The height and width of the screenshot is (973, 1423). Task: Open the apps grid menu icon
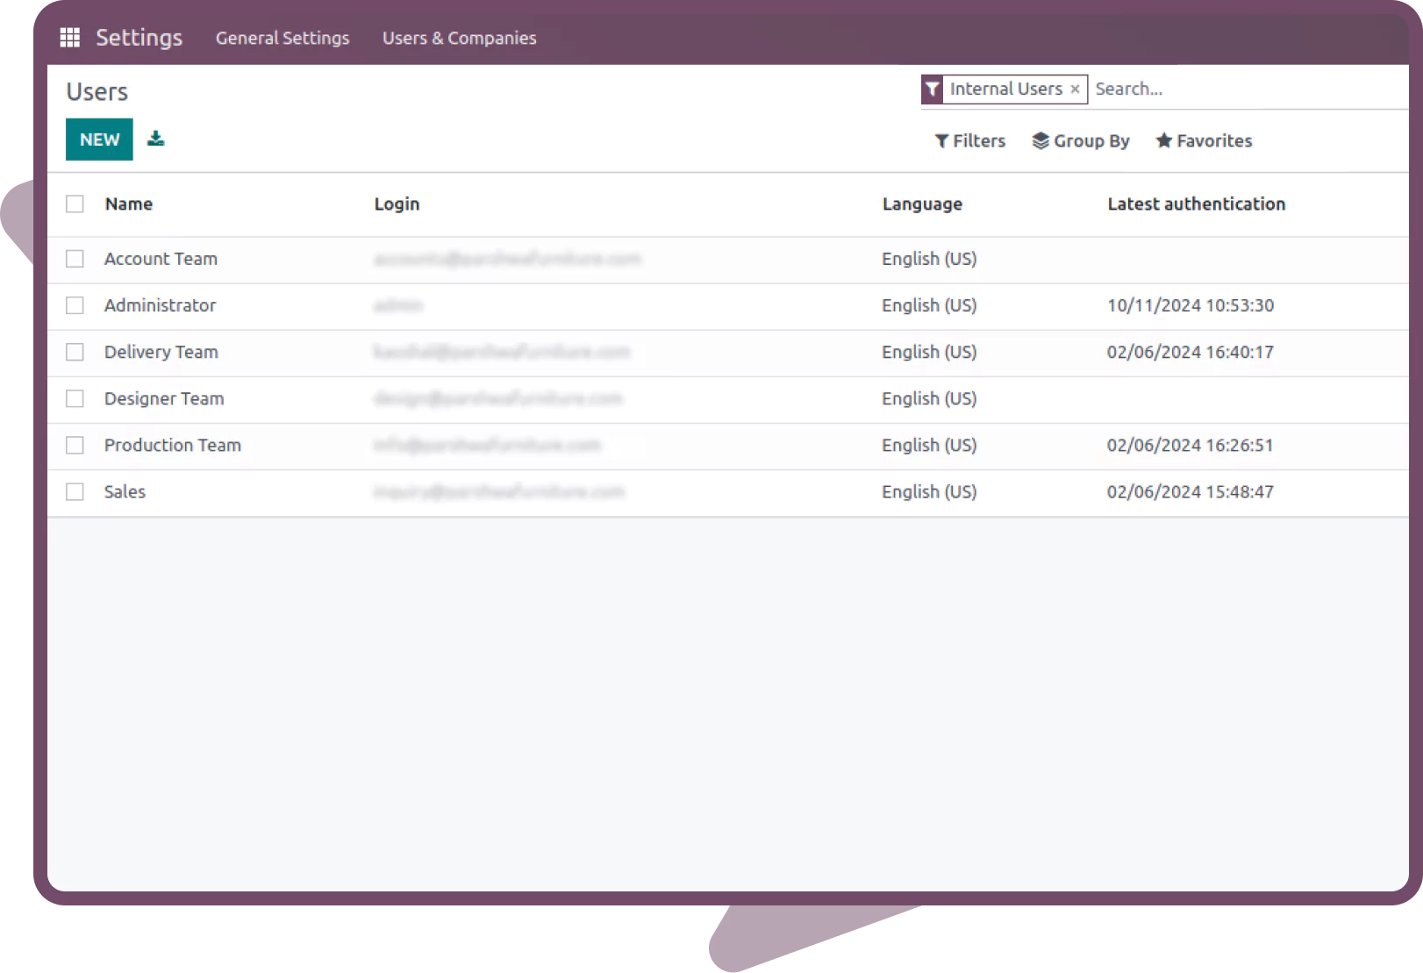[69, 38]
